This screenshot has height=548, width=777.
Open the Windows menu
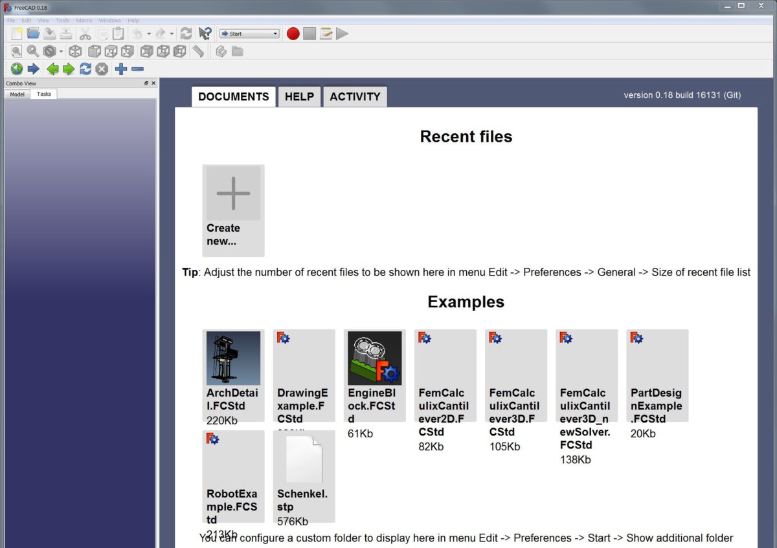(110, 21)
